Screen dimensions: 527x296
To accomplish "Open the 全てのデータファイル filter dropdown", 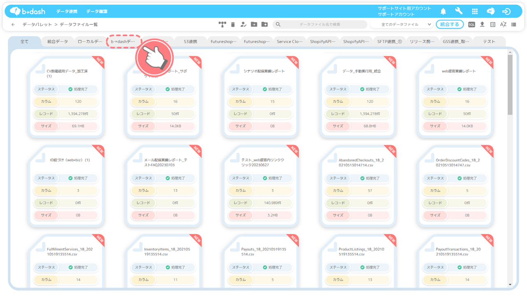I will click(x=401, y=25).
